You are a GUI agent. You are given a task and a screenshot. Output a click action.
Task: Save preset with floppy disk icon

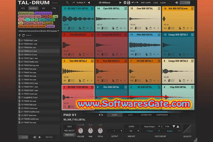pos(128,3)
